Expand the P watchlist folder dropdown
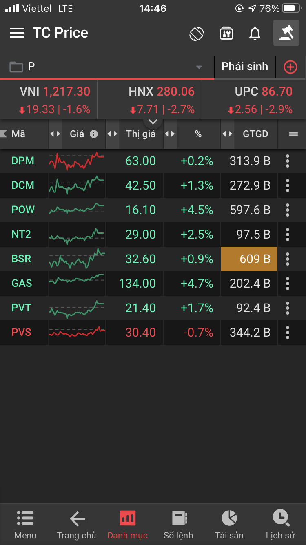Screen dimensions: 306x545 (199, 67)
